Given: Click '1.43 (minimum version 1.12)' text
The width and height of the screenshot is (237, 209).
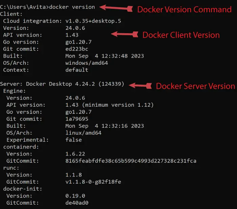Looking at the screenshot, I should (x=109, y=105).
